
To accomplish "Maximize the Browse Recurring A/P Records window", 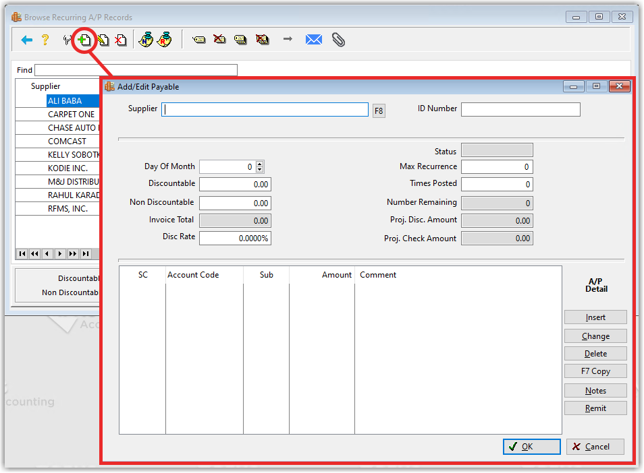I will [x=599, y=17].
